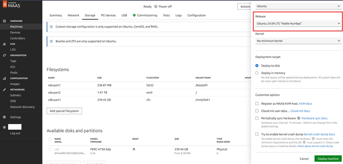Switch to the Configuration tab
Image resolution: width=343 pixels, height=164 pixels.
[196, 15]
